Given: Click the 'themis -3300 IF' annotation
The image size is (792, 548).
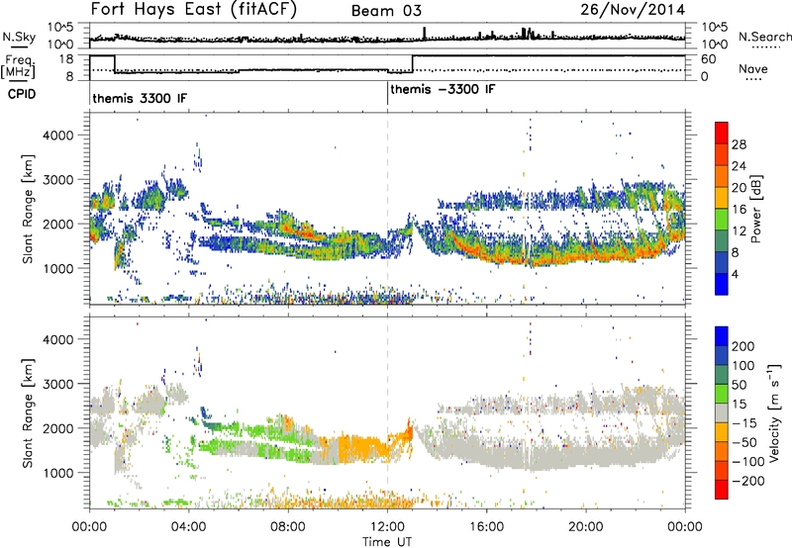Looking at the screenshot, I should [443, 89].
